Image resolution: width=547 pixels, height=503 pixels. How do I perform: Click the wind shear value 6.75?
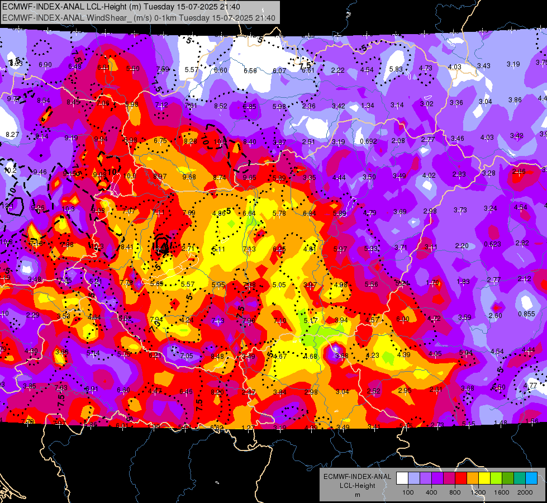pyautogui.click(x=160, y=140)
